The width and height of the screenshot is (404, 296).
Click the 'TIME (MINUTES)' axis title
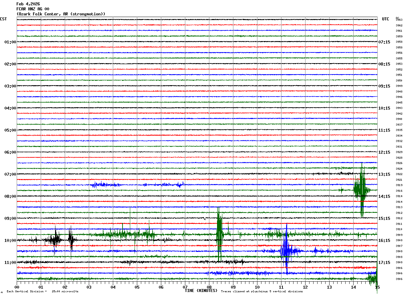[x=201, y=291]
